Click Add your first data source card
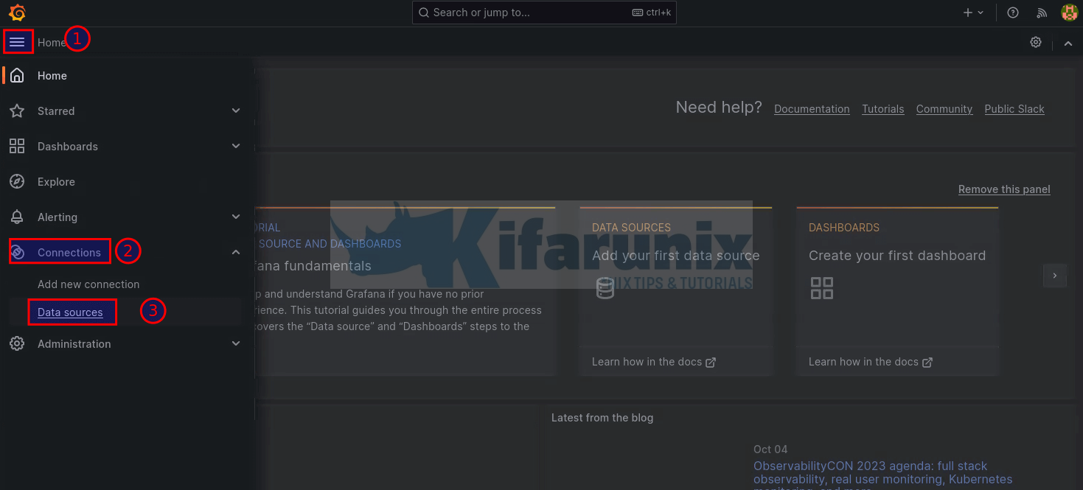1083x490 pixels. (675, 291)
